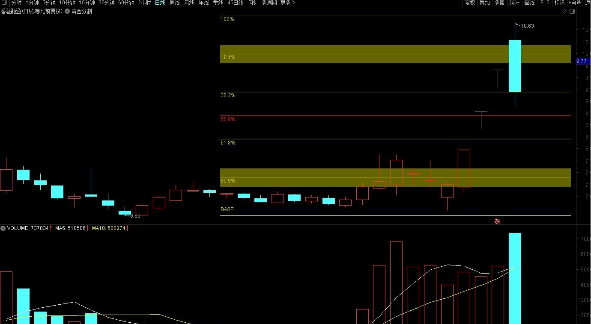Screen dimensions: 591x324
Task: Select the 年线 yearly period tab
Action: [203, 3]
